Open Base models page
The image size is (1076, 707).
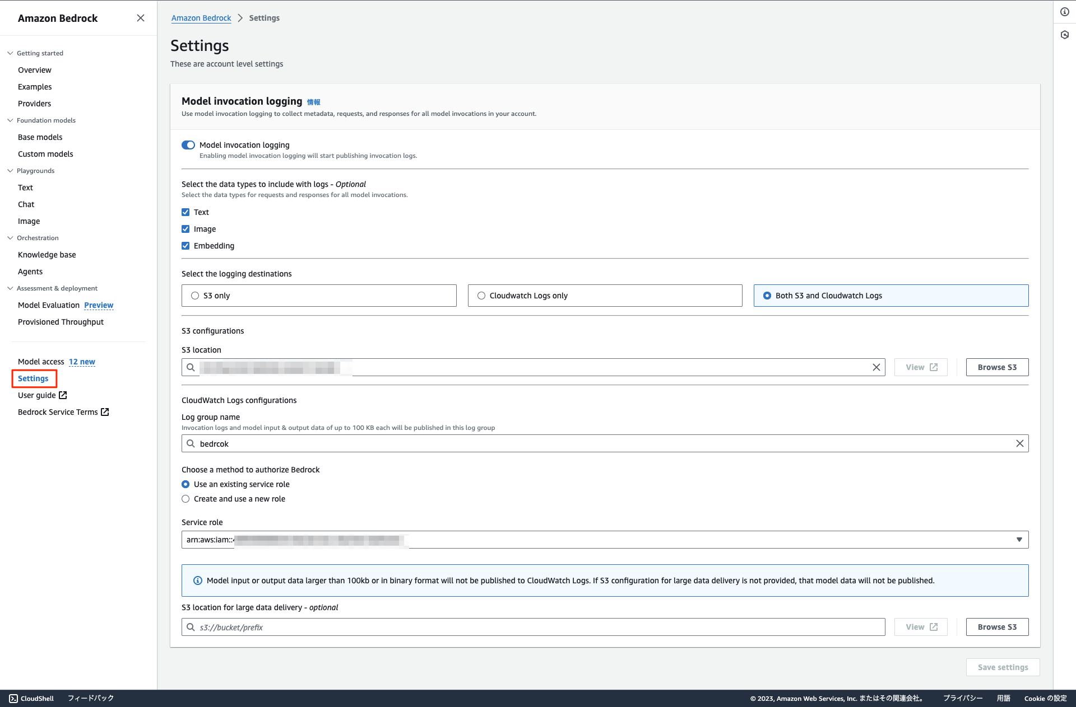pyautogui.click(x=40, y=137)
